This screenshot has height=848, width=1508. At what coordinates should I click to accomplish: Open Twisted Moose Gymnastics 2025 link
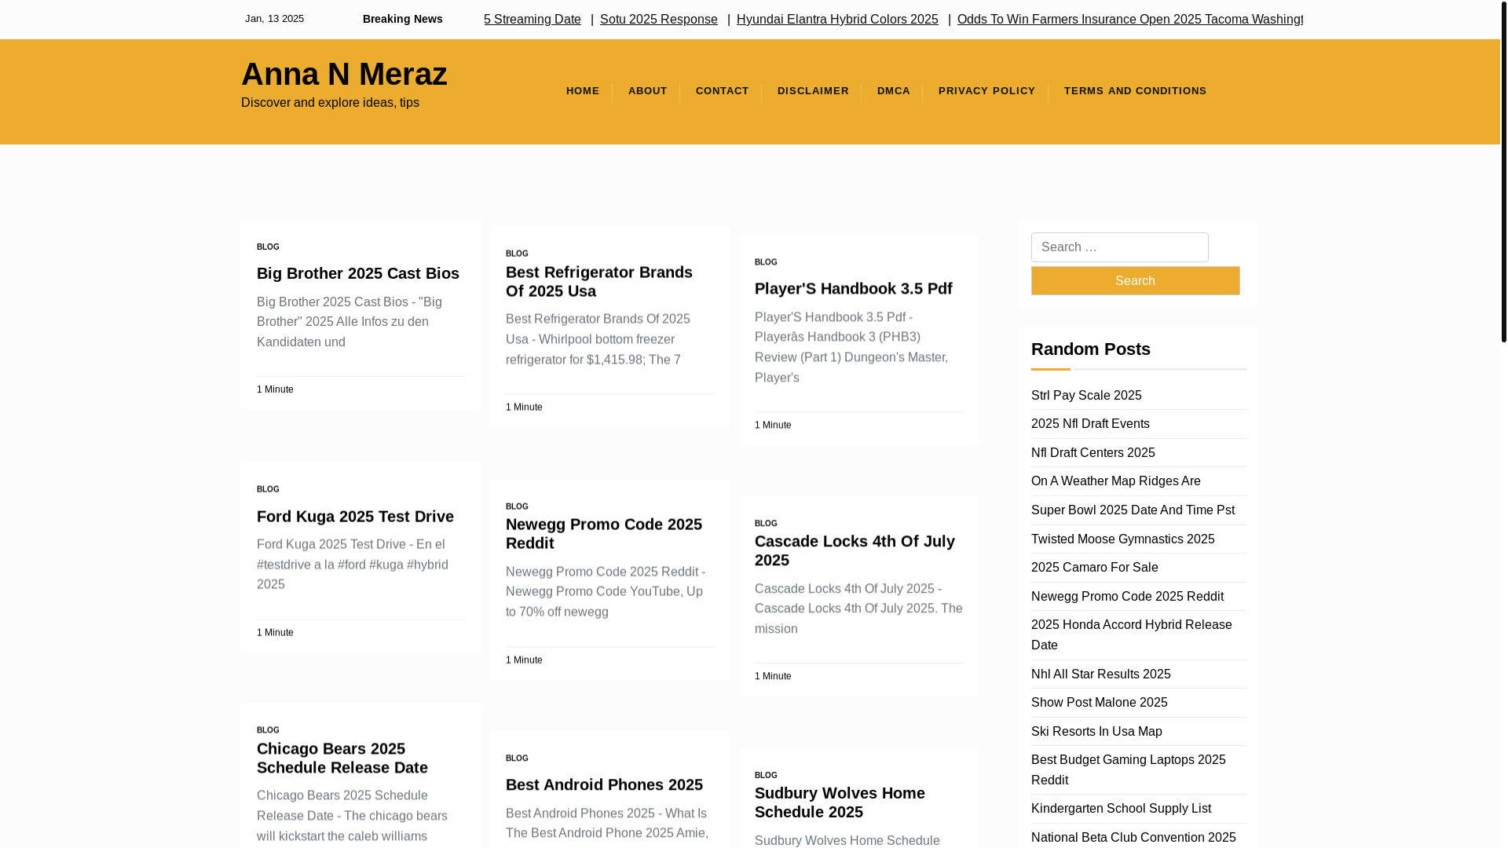point(1122,539)
